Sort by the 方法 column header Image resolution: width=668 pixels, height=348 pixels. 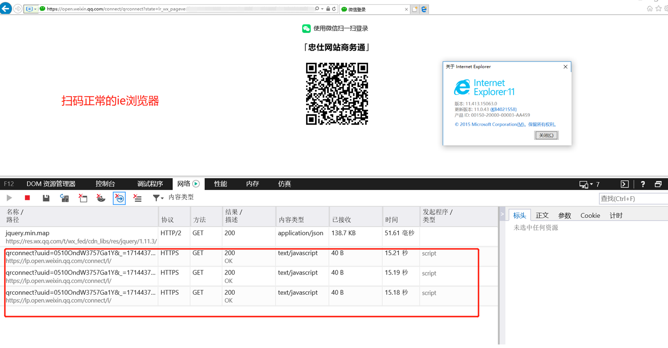(206, 216)
